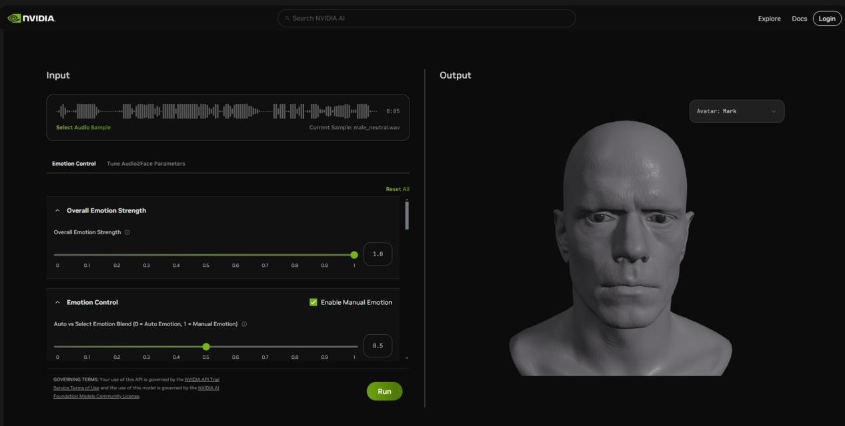Open the Docs link
Image resolution: width=845 pixels, height=426 pixels.
point(799,19)
